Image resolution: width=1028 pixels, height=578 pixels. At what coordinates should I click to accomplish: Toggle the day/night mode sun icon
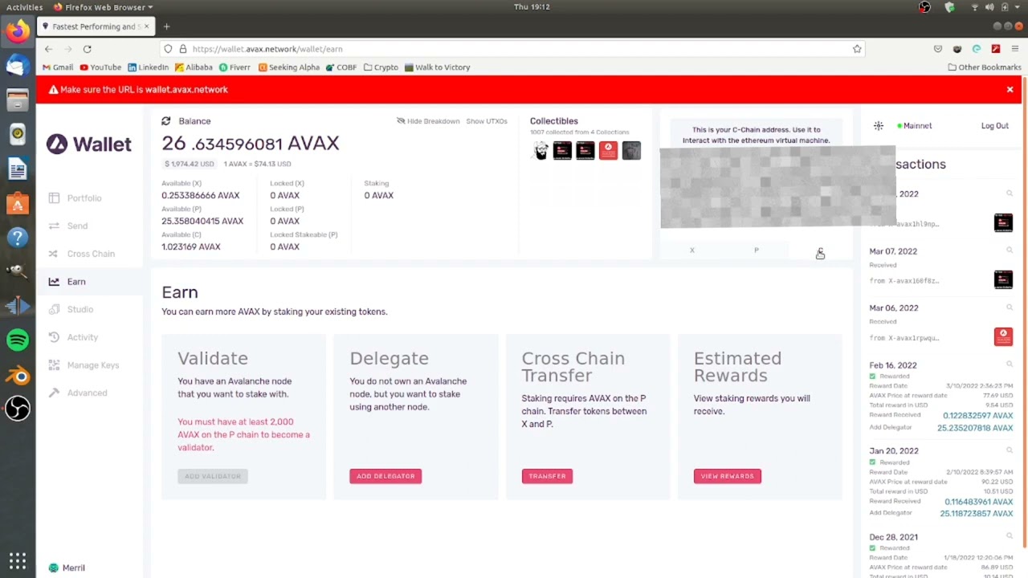(879, 126)
